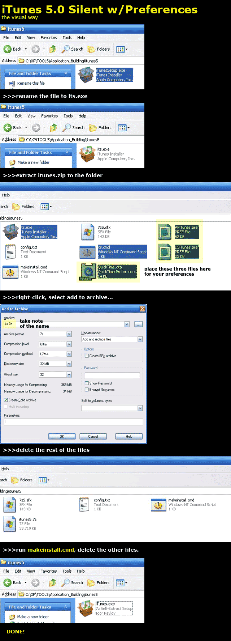
Task: Select makeinstall.cmd in the folder containing its.cmd
Action: (x=36, y=272)
